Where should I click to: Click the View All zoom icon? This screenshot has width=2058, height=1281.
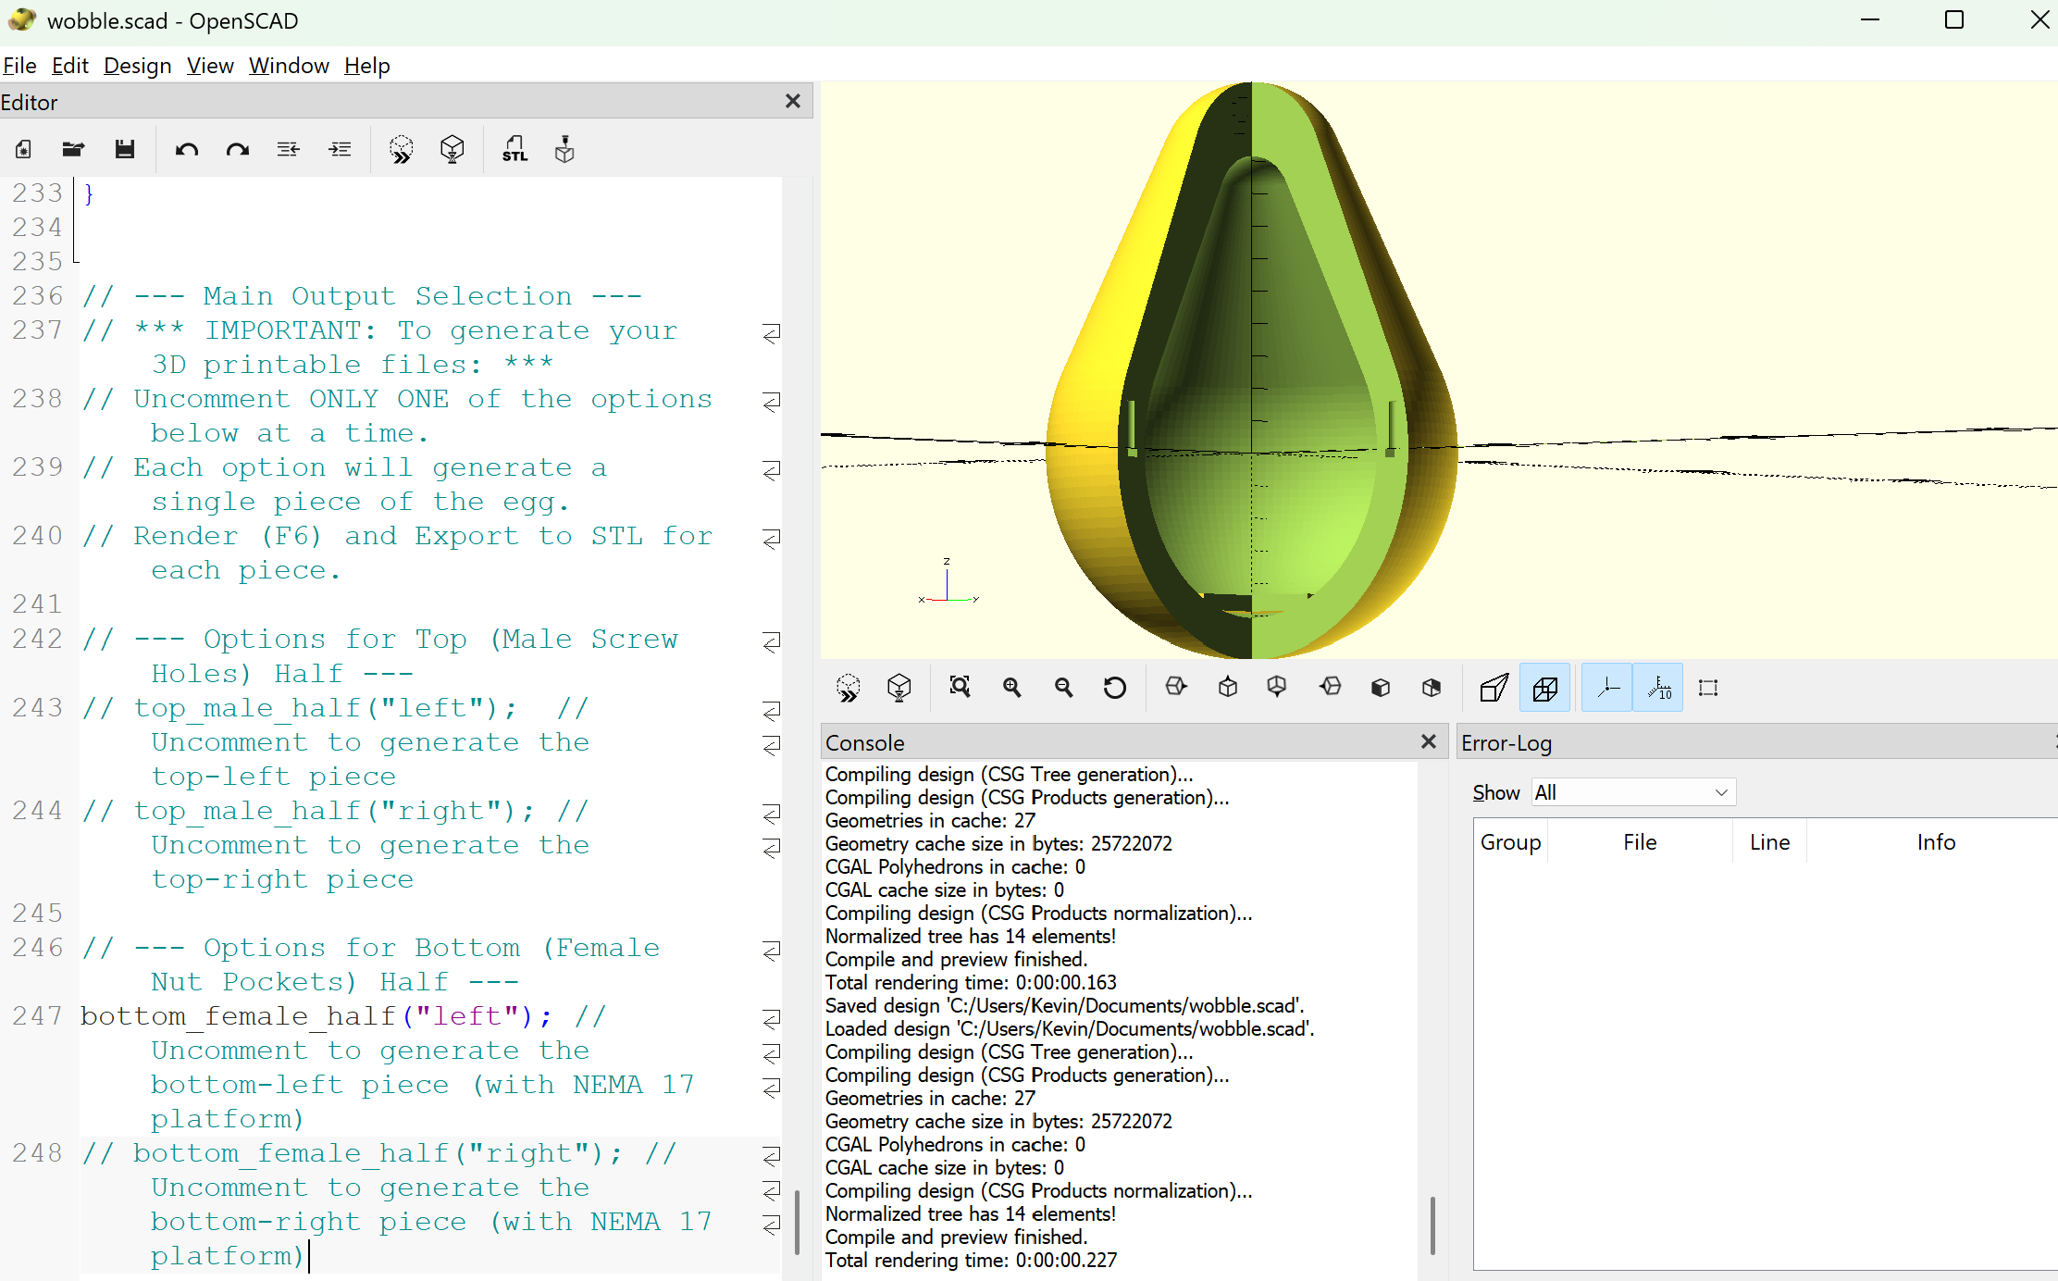[x=960, y=688]
